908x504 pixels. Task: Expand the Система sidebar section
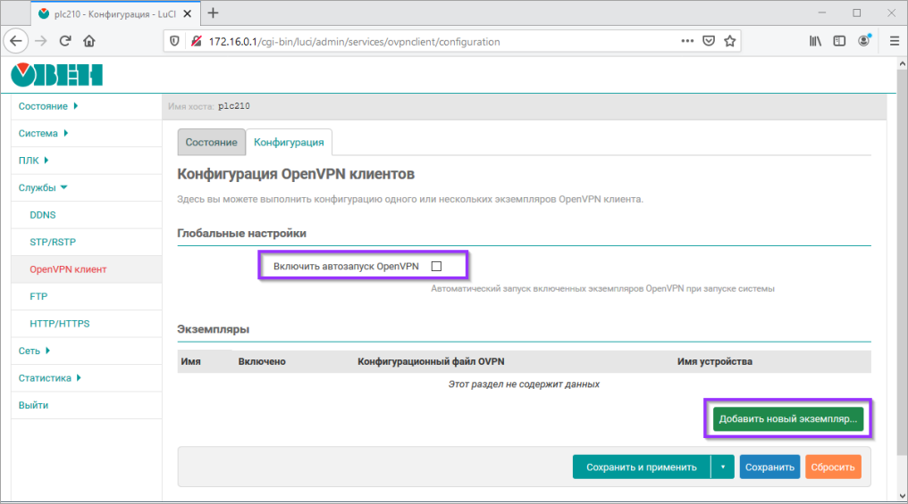(x=43, y=134)
